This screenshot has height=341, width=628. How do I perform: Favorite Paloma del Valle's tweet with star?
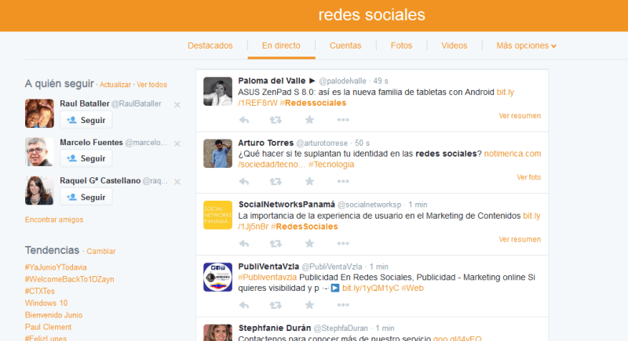click(309, 119)
